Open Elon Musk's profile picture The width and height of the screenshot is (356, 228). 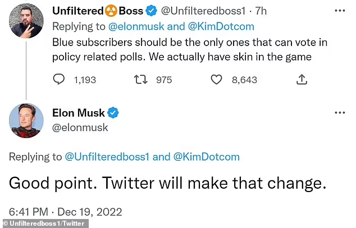coord(26,120)
